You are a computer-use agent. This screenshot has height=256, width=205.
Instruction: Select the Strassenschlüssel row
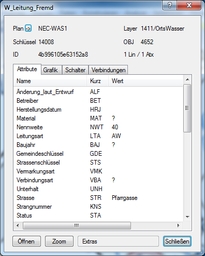point(98,163)
